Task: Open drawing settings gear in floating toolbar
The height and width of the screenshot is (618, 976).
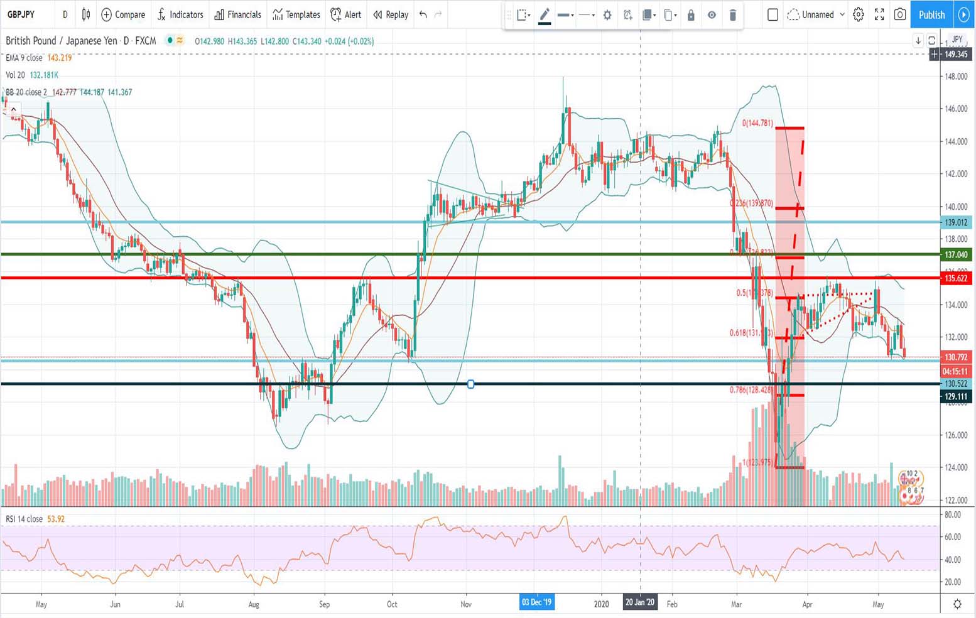Action: click(607, 15)
